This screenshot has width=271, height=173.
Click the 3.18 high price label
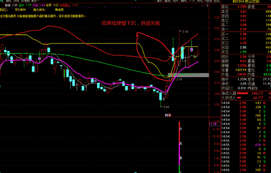click(185, 32)
